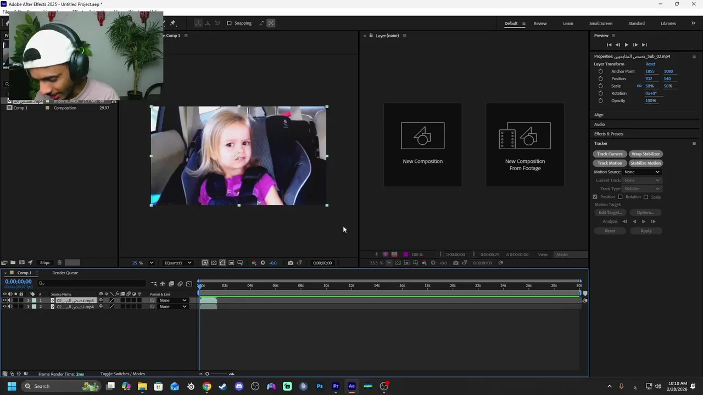Open Premiere Pro from taskbar
The image size is (703, 395).
[x=336, y=386]
